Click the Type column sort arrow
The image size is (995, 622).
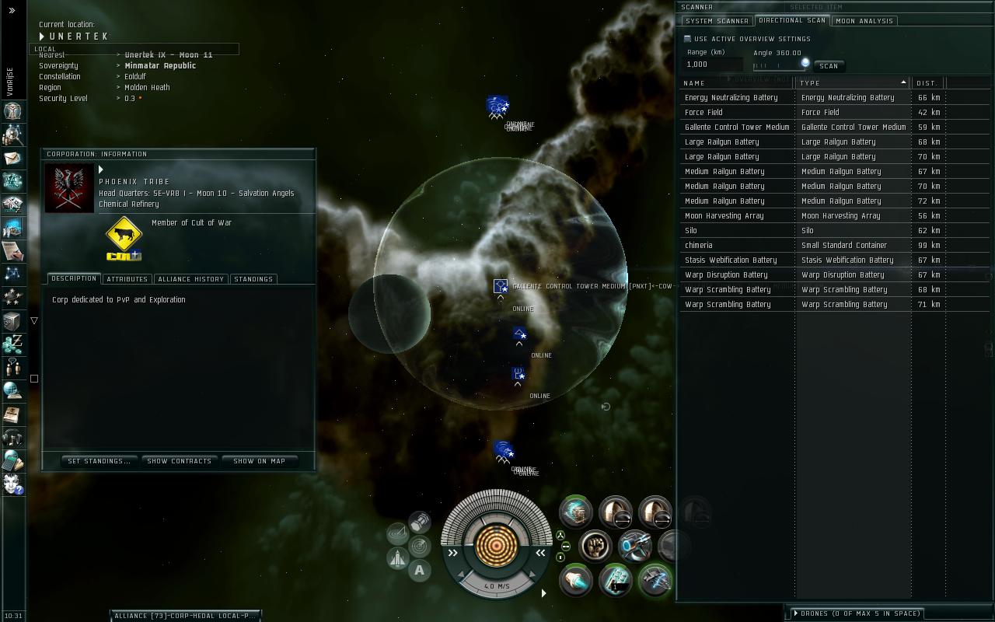903,82
